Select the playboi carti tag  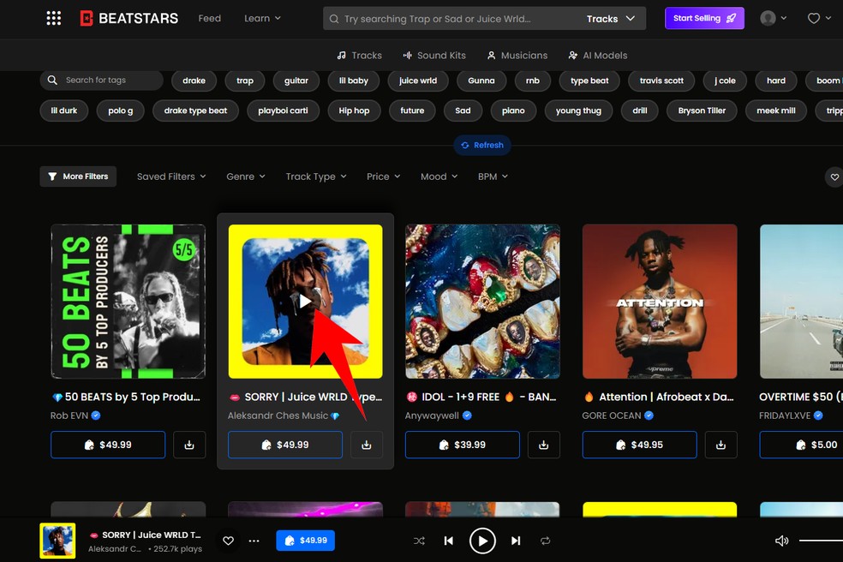pos(283,111)
